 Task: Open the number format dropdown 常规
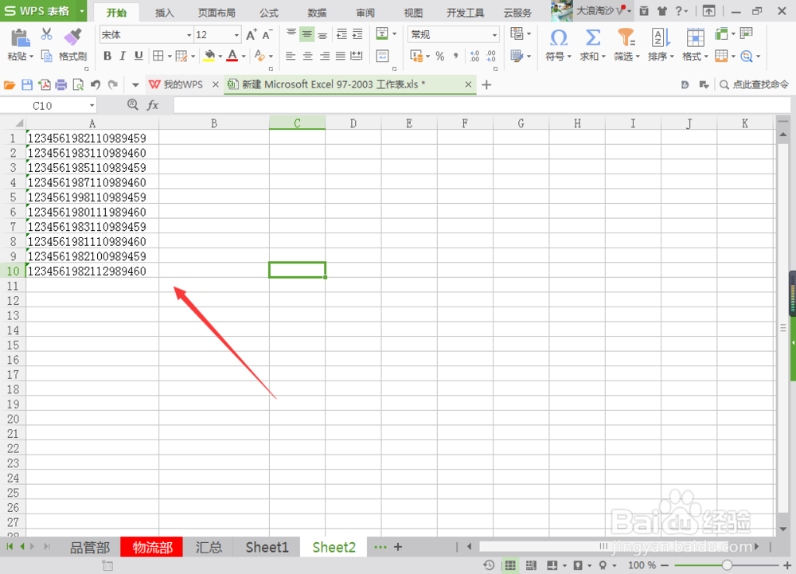coord(494,35)
